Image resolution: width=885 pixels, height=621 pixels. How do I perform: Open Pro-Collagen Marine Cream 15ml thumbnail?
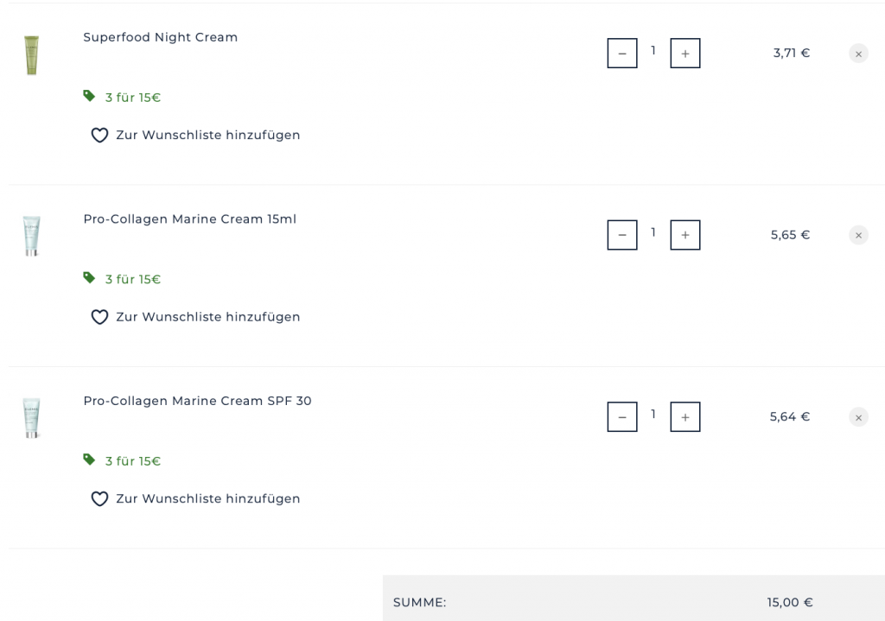(x=32, y=236)
